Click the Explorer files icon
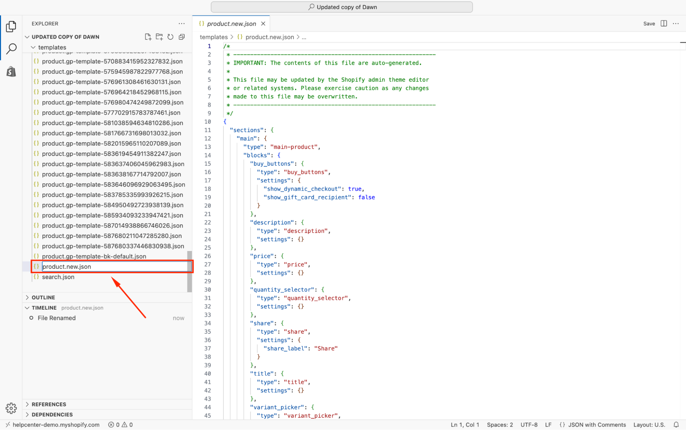686x430 pixels. (x=11, y=26)
